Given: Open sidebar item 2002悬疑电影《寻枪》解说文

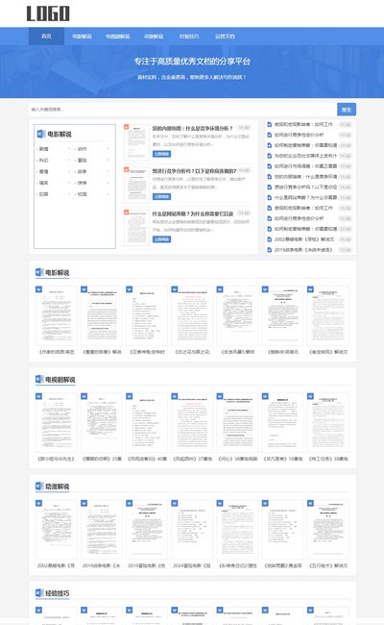Looking at the screenshot, I should [x=304, y=239].
